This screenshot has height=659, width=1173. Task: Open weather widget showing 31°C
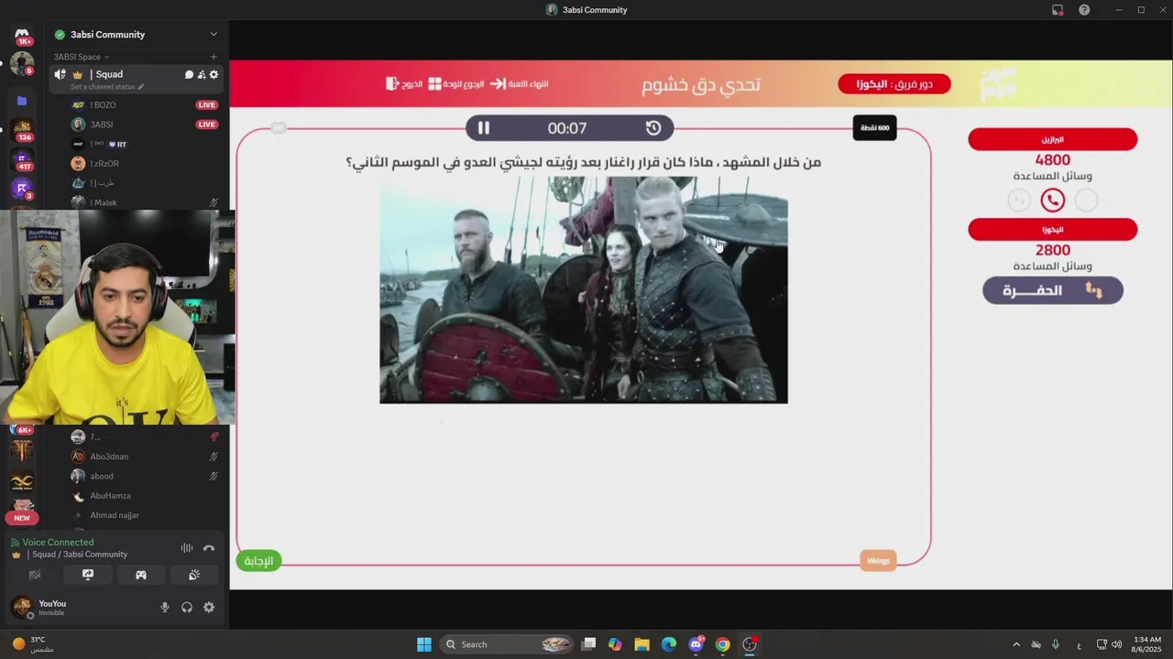(x=32, y=644)
